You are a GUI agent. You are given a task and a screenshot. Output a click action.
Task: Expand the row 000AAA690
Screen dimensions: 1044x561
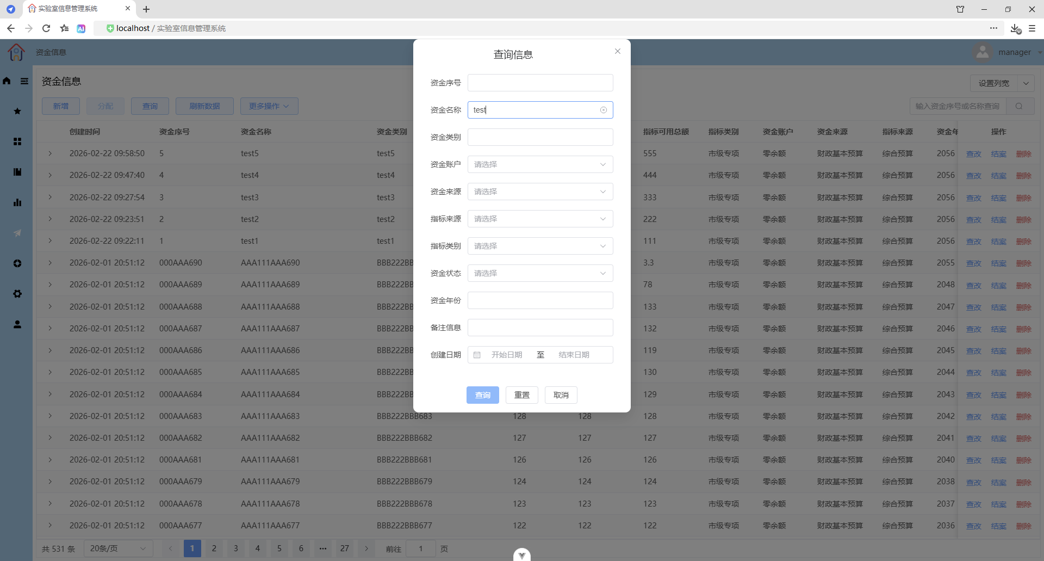[x=50, y=263]
